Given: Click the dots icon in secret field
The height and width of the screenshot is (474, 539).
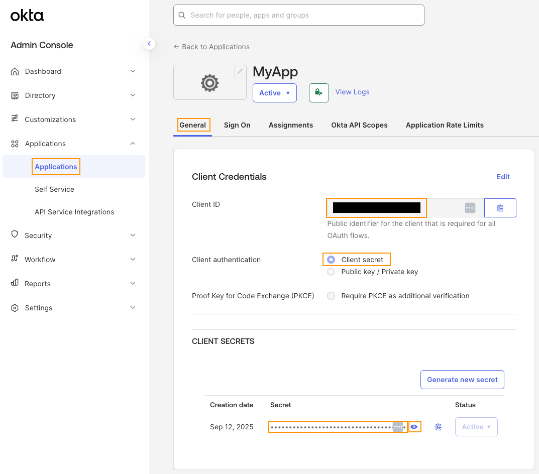Looking at the screenshot, I should [x=398, y=427].
